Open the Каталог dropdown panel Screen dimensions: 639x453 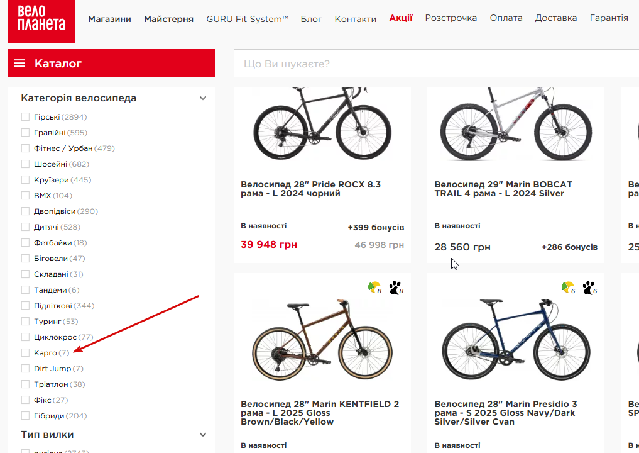click(111, 64)
